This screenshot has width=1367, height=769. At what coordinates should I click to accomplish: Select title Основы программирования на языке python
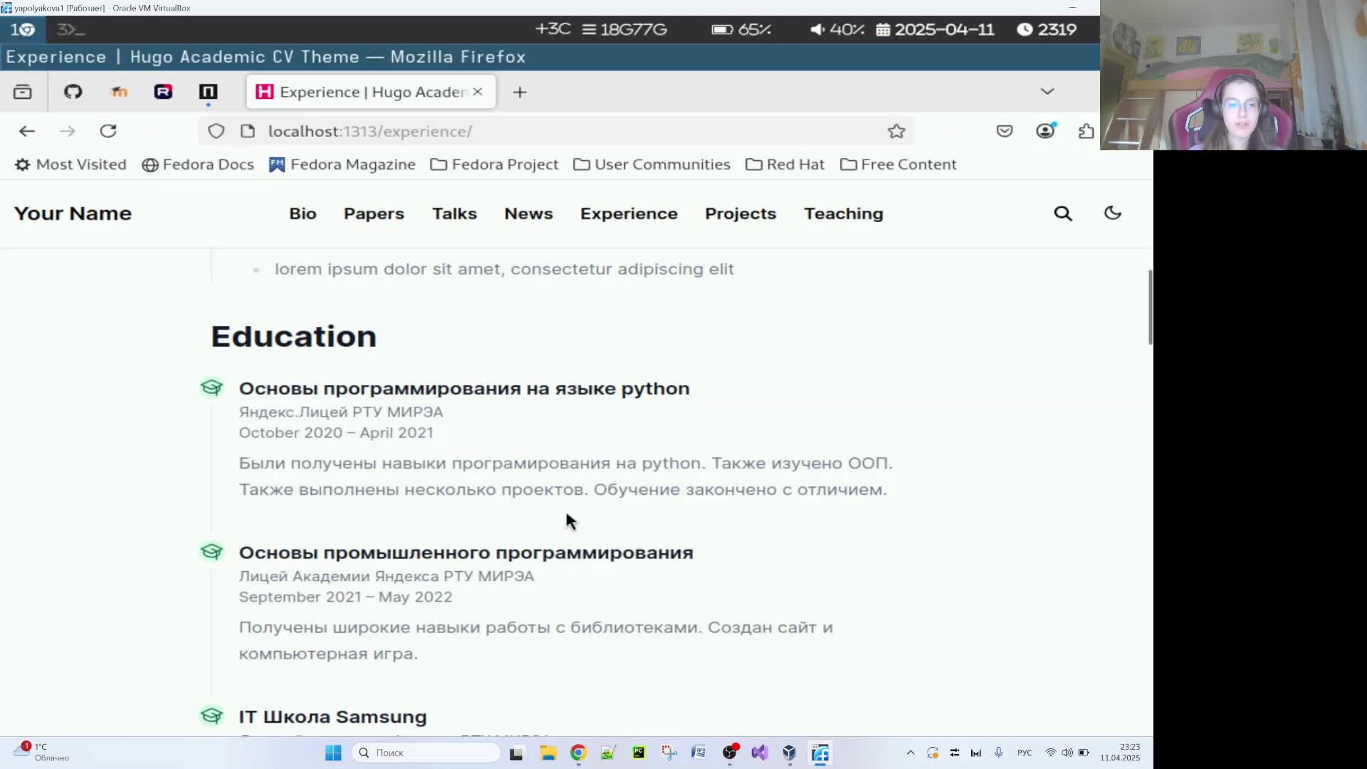pos(464,389)
